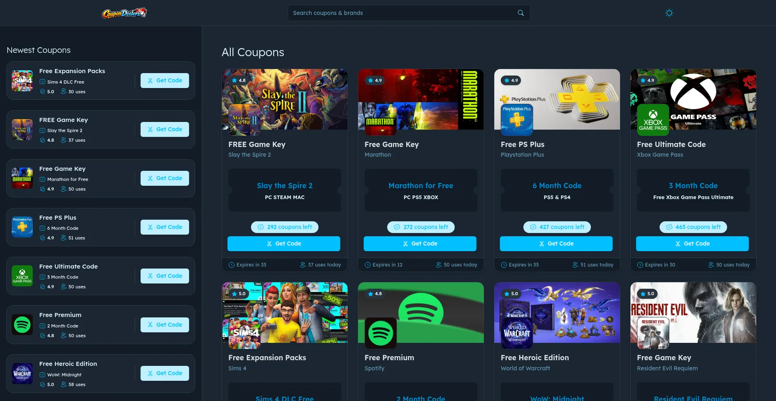Click Get Code on Slay the Spire 2 card
Screen dimensions: 776x401
pyautogui.click(x=284, y=244)
